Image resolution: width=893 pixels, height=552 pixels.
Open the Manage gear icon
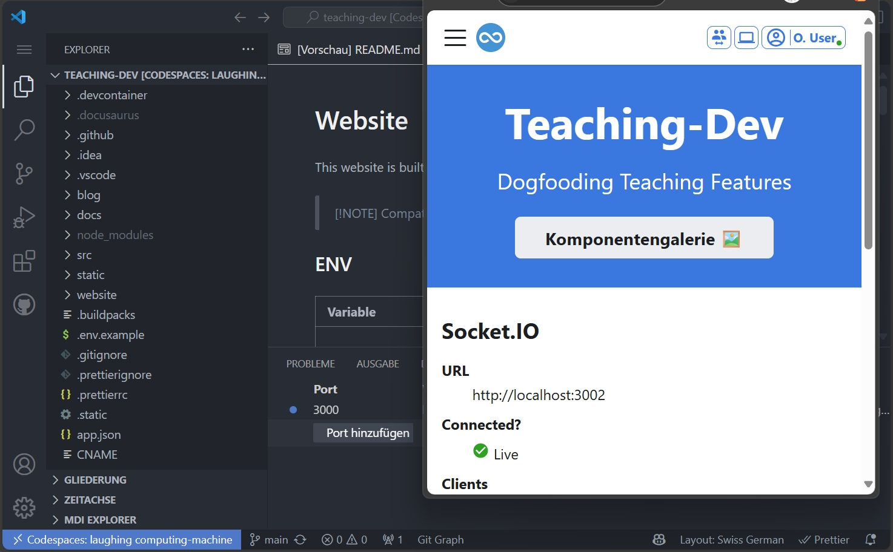pyautogui.click(x=24, y=507)
